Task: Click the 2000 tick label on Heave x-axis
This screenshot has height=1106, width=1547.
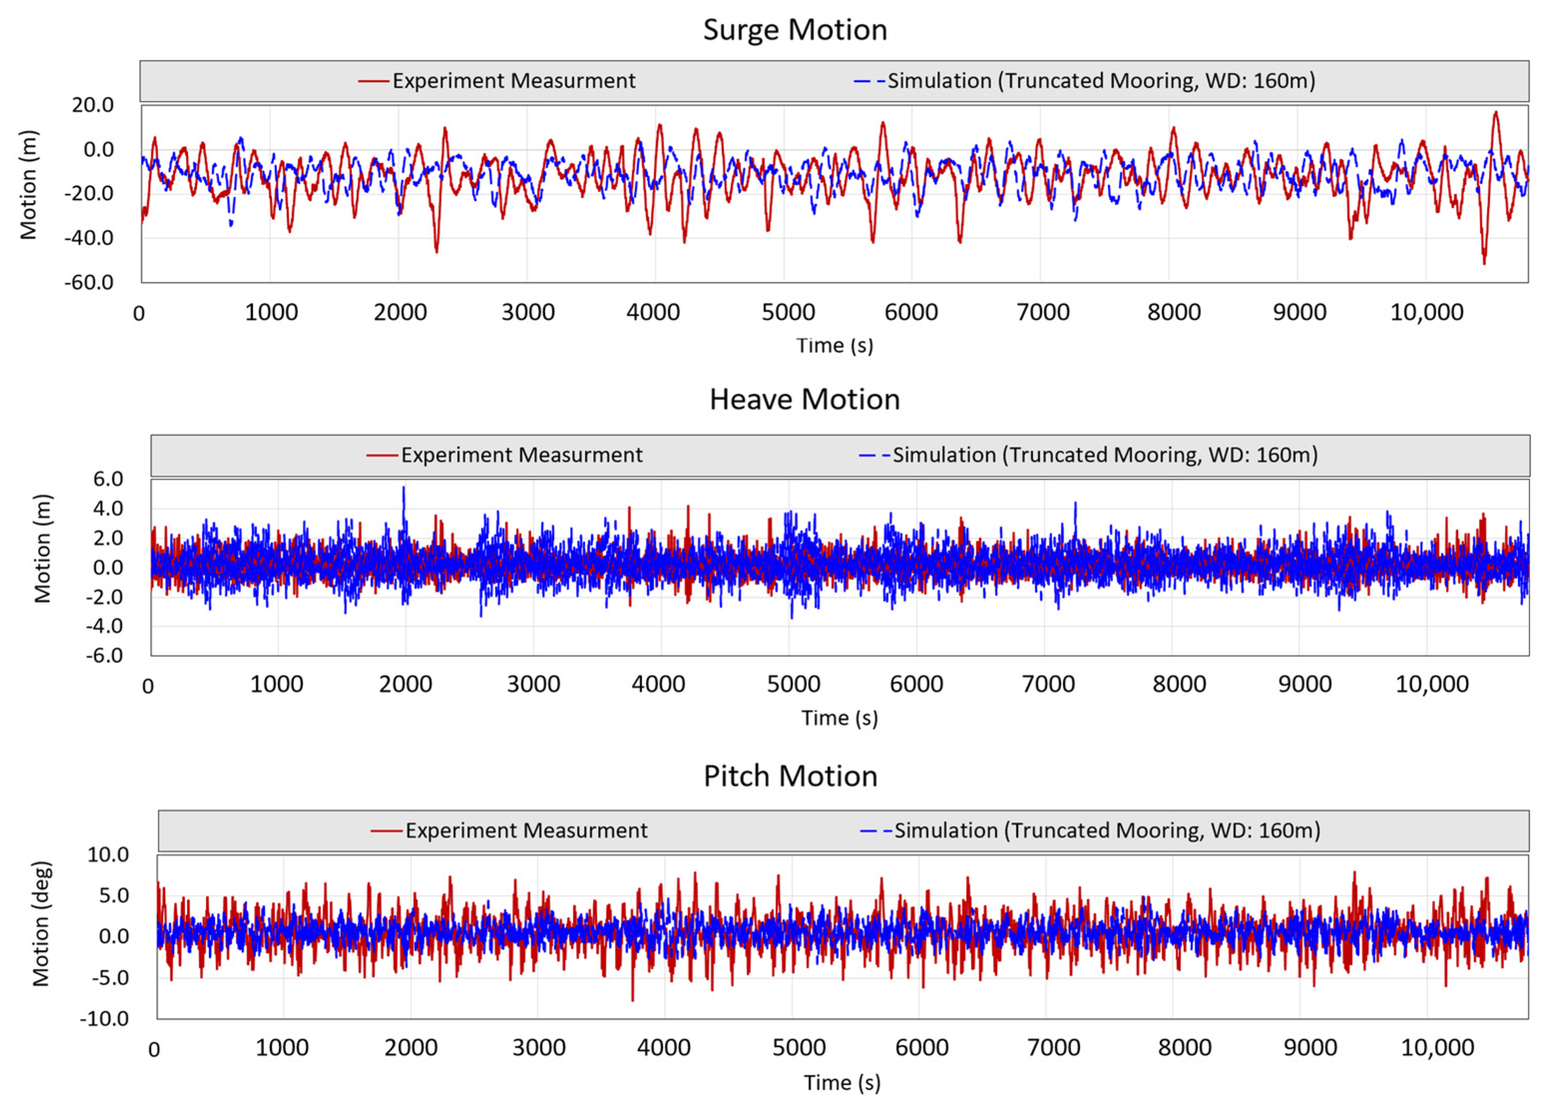Action: pos(405,684)
